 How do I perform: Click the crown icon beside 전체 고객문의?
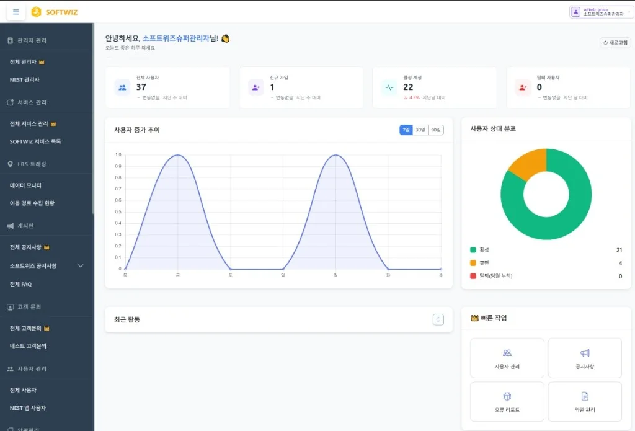pyautogui.click(x=47, y=328)
